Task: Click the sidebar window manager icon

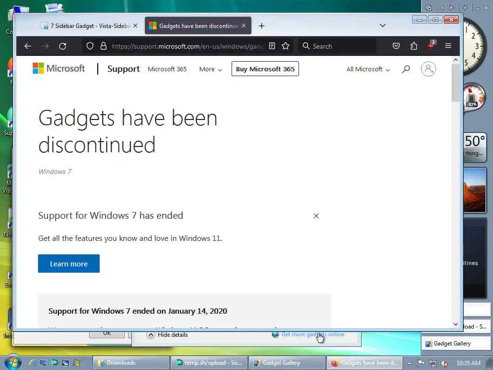Action: tap(428, 8)
